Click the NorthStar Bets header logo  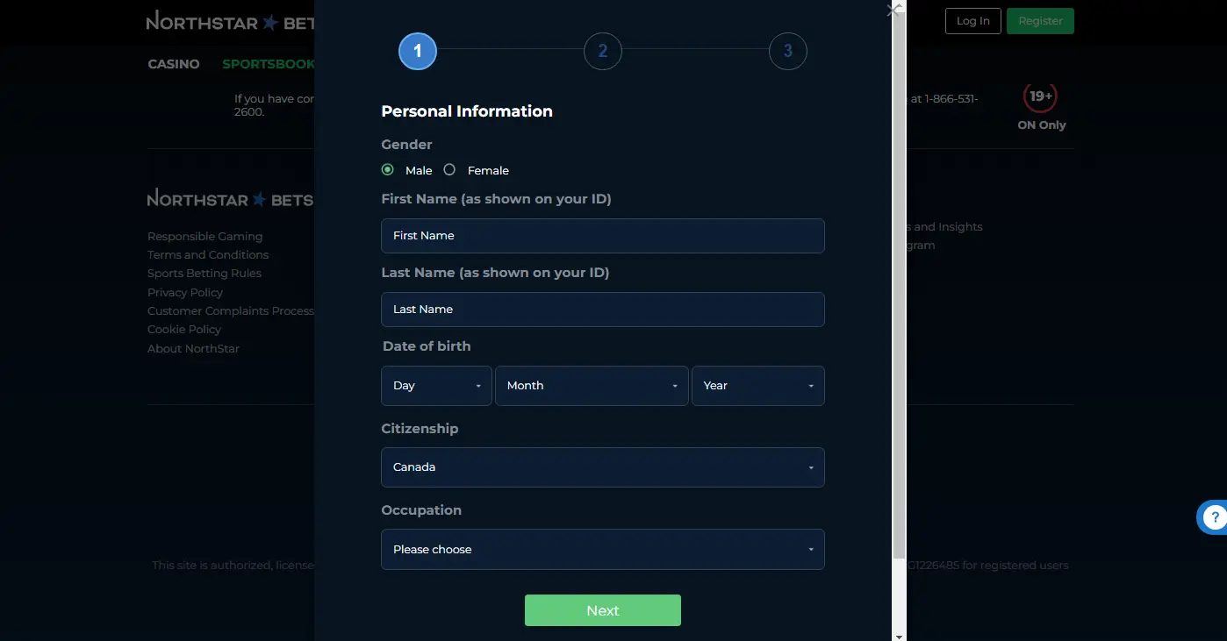(230, 22)
